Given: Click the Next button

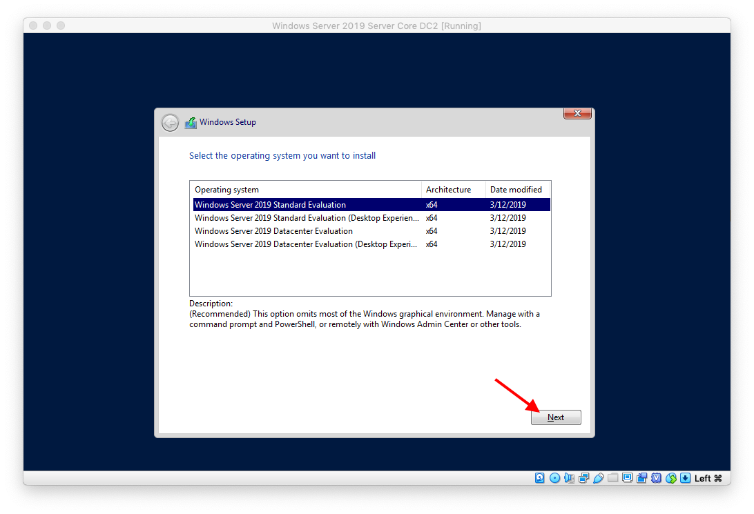Looking at the screenshot, I should [556, 417].
